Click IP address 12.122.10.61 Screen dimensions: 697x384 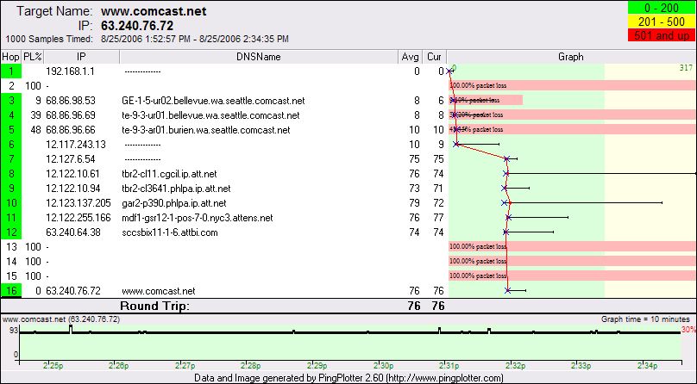[x=73, y=174]
